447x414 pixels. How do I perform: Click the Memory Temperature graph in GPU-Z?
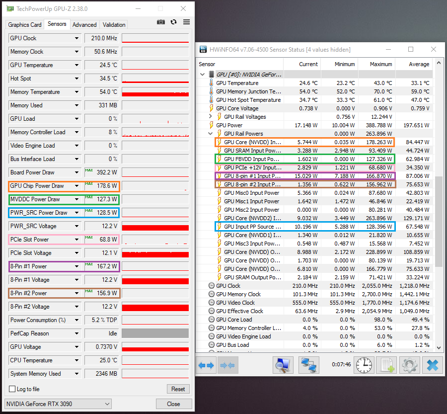pos(155,91)
